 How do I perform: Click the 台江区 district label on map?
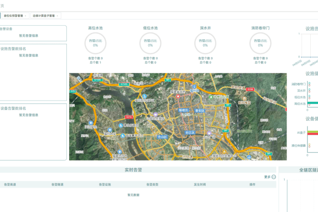pyautogui.click(x=190, y=132)
